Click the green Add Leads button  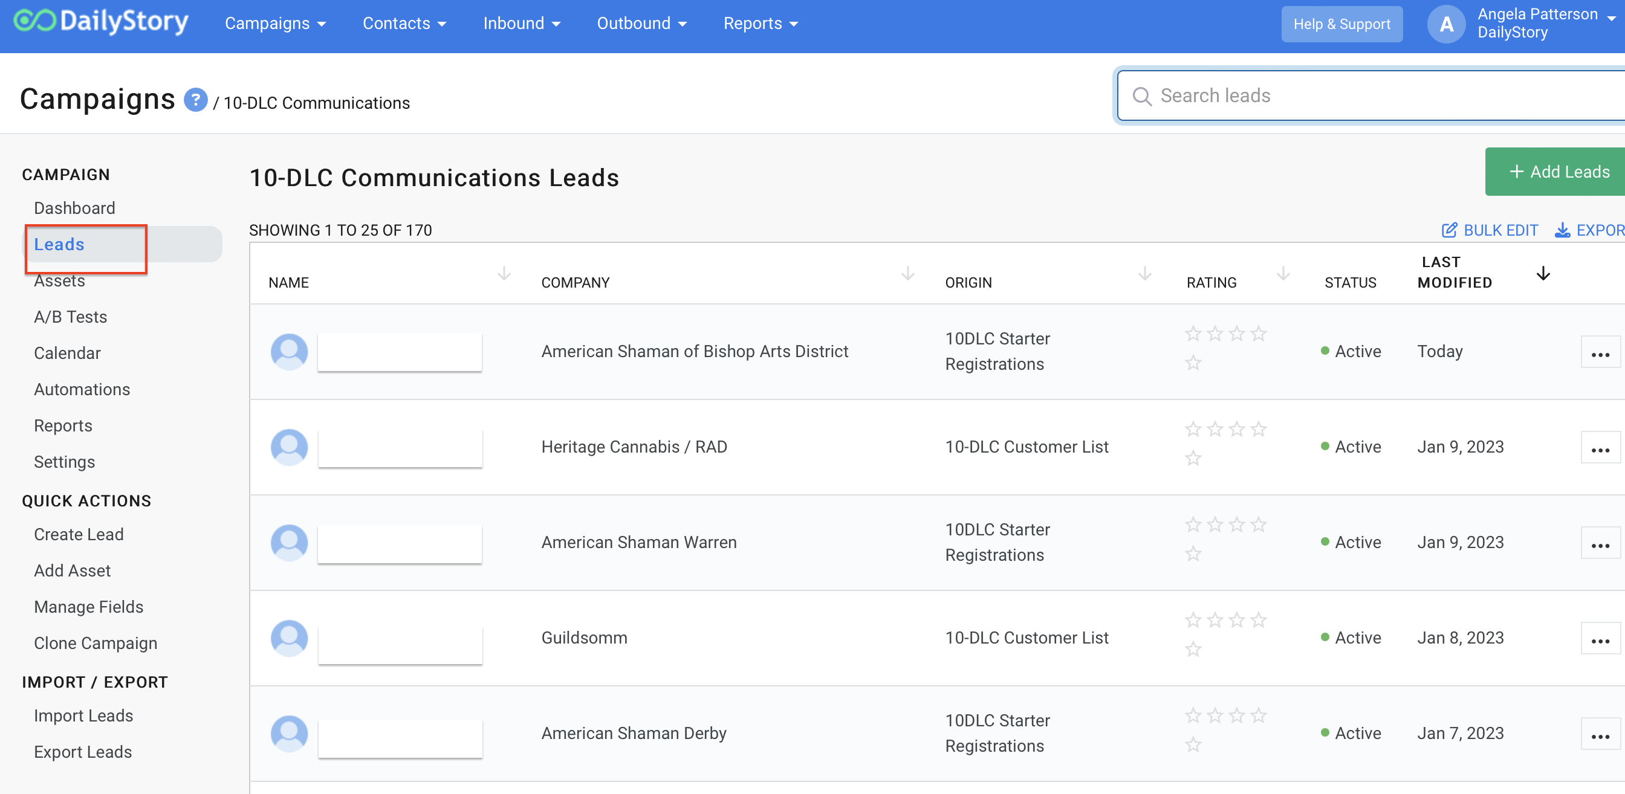[1555, 172]
